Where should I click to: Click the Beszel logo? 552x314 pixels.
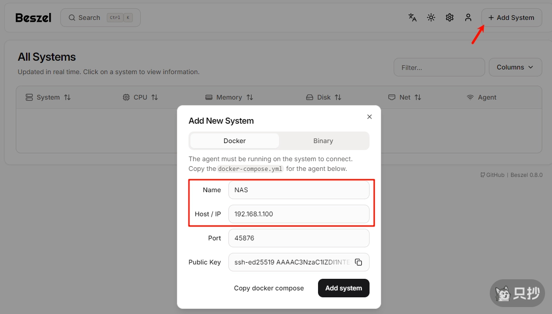pyautogui.click(x=33, y=18)
